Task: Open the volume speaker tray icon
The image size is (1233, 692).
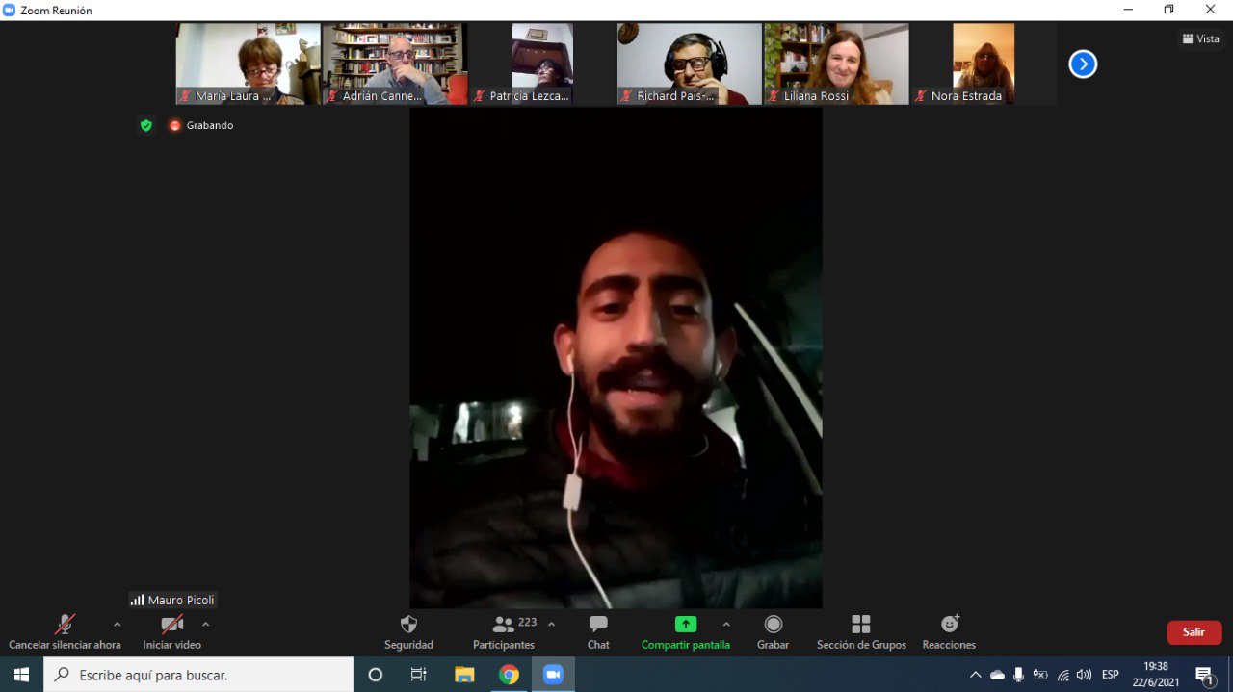Action: pos(1085,675)
